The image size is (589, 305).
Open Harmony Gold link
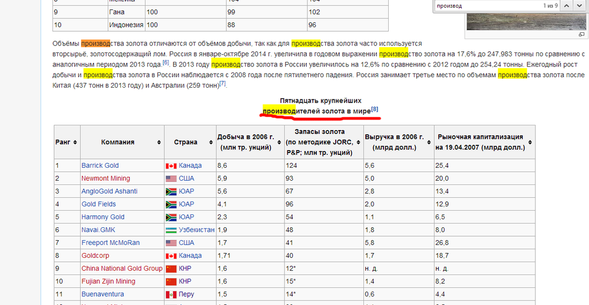click(103, 217)
